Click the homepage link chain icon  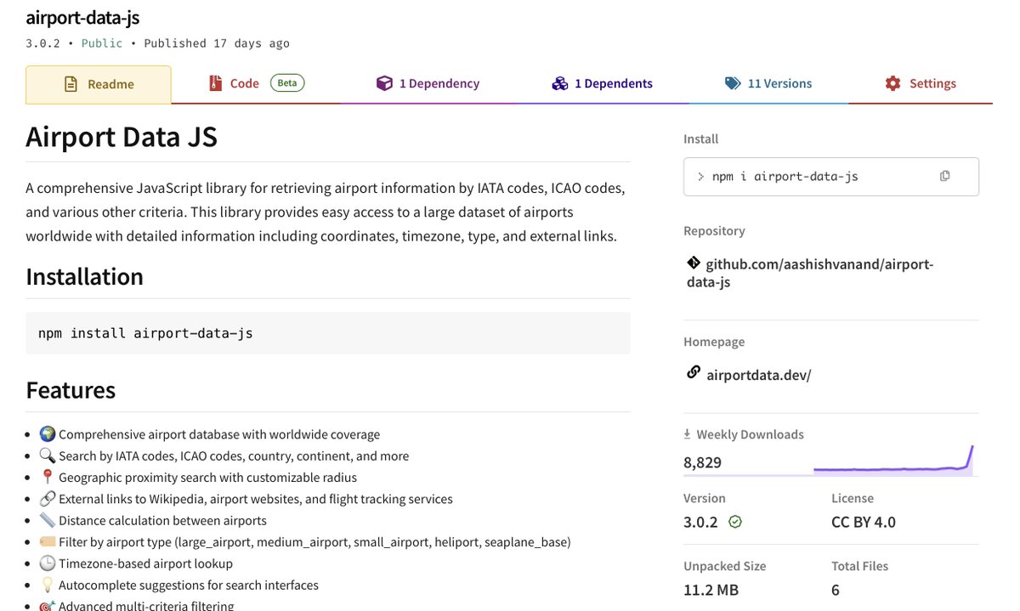[x=694, y=372]
